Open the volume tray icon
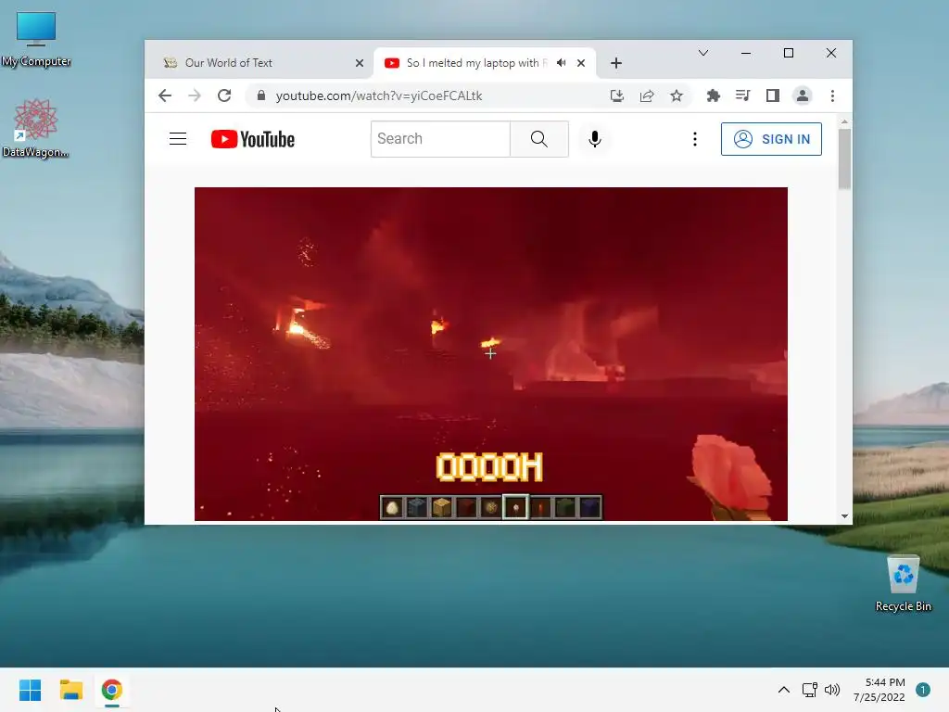This screenshot has width=949, height=712. pos(832,690)
